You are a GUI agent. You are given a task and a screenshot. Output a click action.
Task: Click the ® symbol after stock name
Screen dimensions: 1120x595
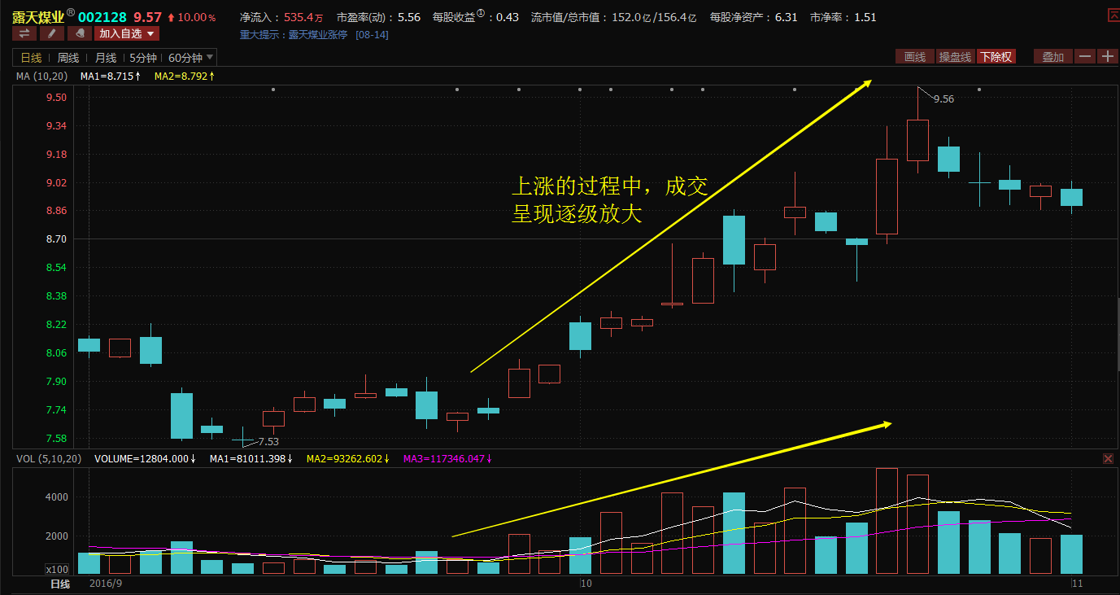[x=71, y=13]
